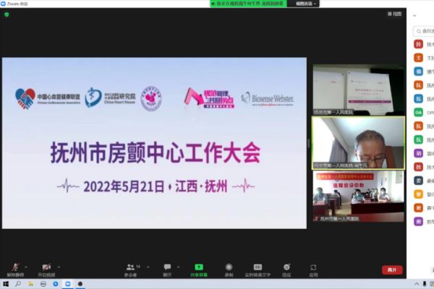The height and width of the screenshot is (289, 434).
Task: Open the Participants panel icon
Action: pos(131,268)
